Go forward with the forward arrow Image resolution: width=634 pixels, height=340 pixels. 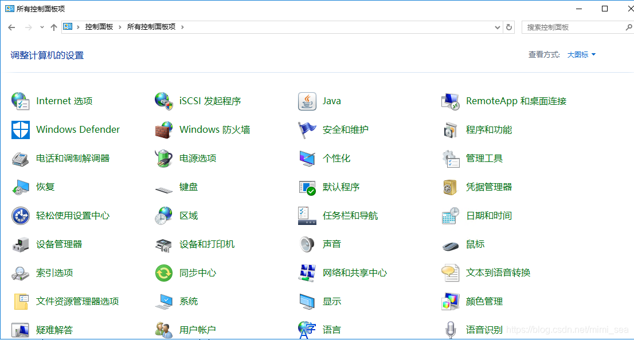tap(28, 27)
